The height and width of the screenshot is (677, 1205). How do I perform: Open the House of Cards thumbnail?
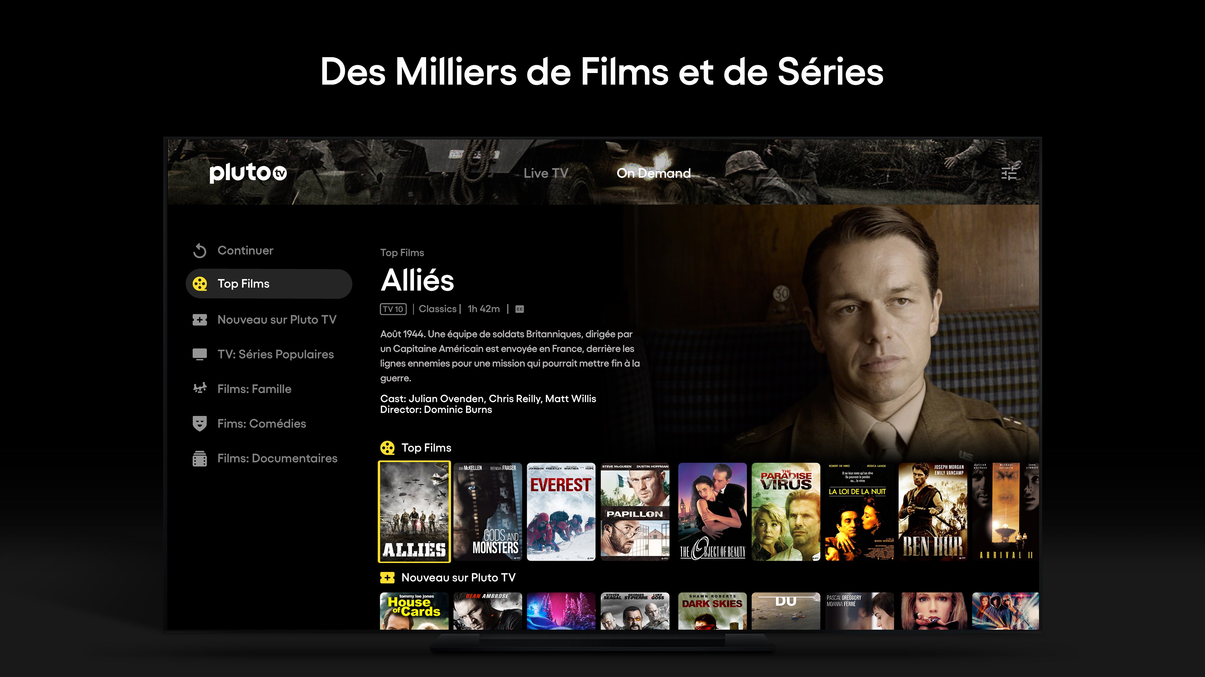pos(414,611)
